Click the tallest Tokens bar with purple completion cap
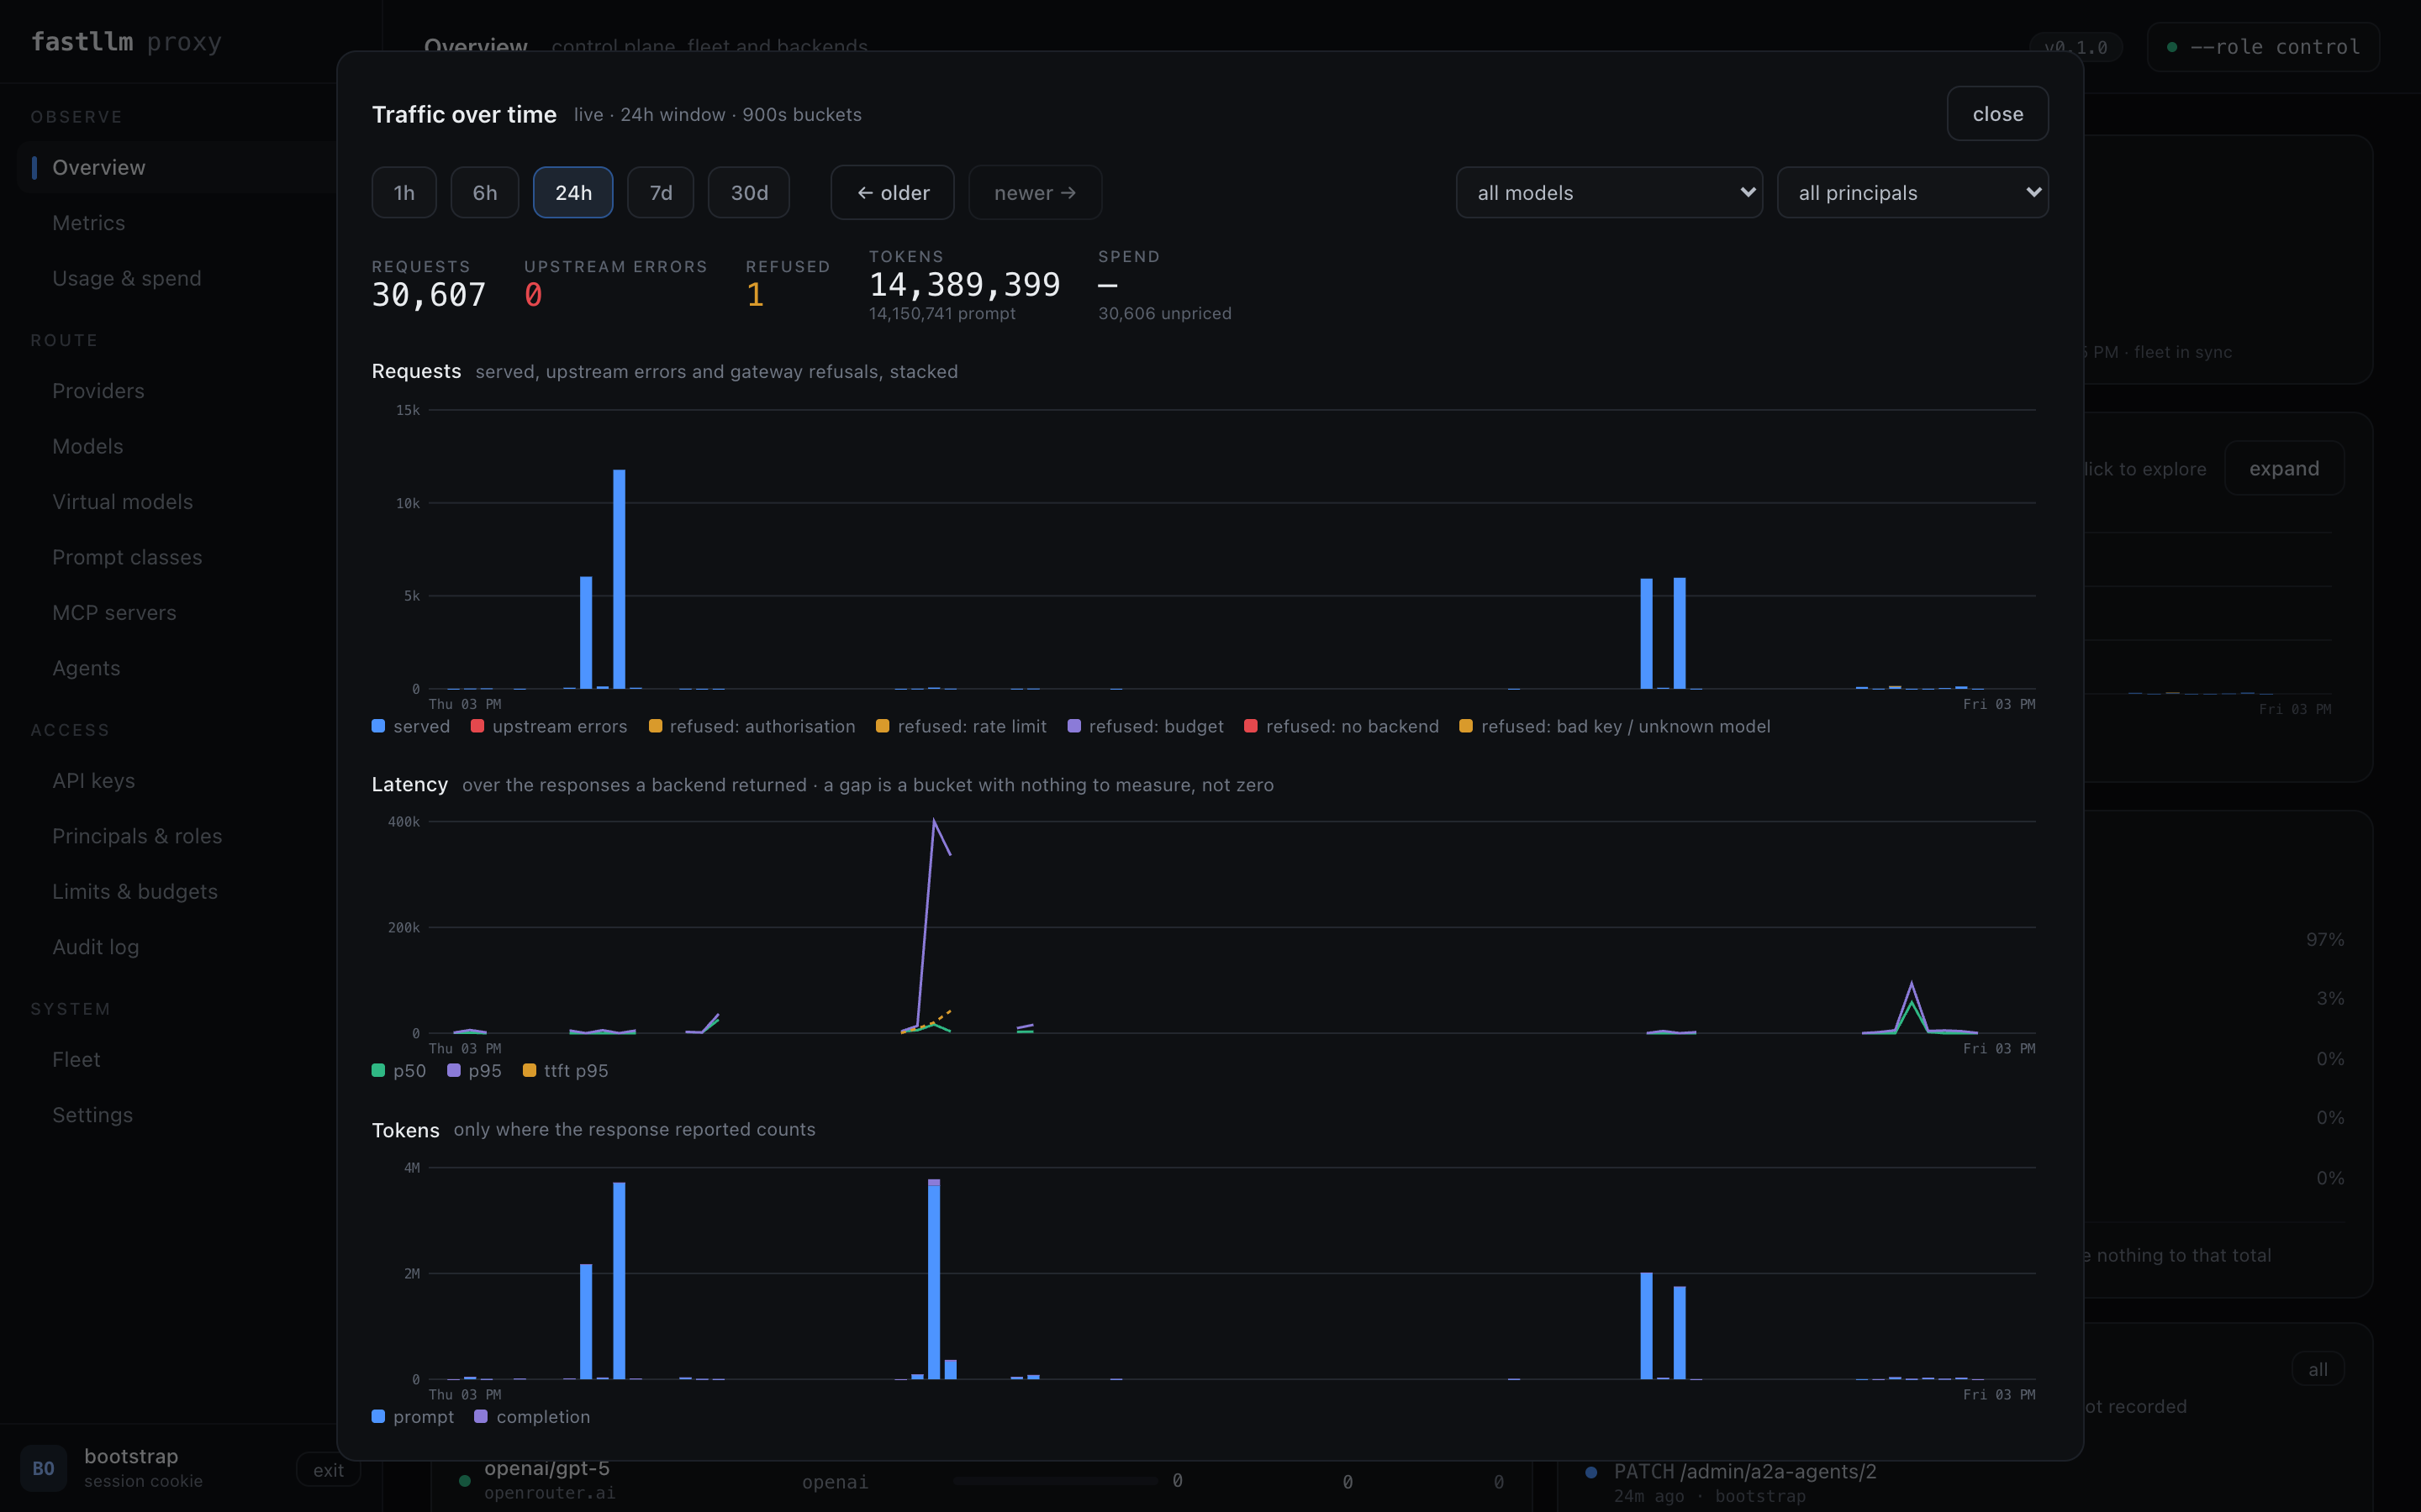2421x1512 pixels. (x=933, y=1279)
